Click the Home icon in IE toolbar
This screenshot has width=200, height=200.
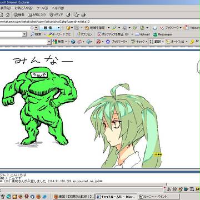tap(7, 14)
